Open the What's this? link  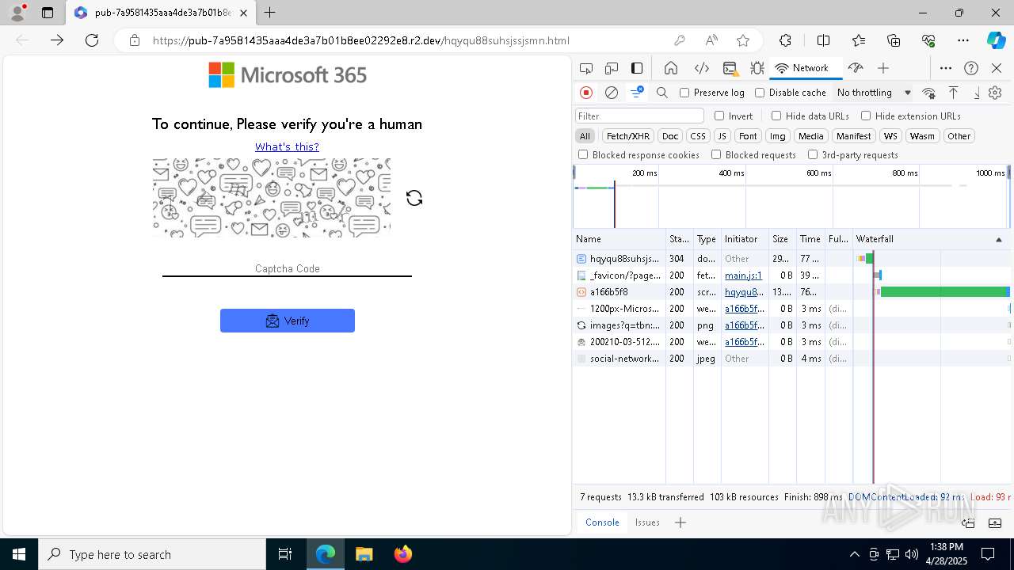tap(287, 146)
